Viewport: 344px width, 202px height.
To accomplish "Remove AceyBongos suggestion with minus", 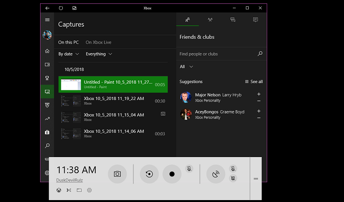I will pyautogui.click(x=259, y=118).
